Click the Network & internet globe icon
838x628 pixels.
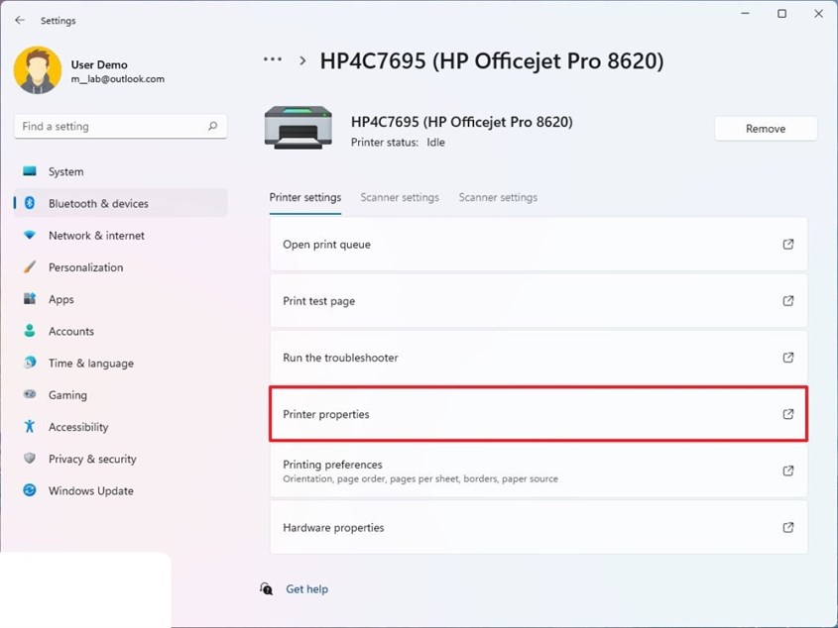coord(30,235)
